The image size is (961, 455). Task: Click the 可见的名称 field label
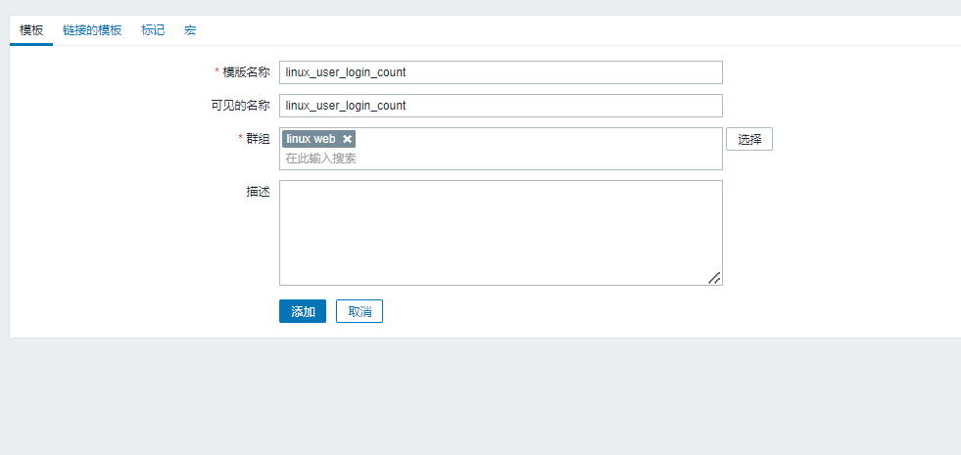240,106
